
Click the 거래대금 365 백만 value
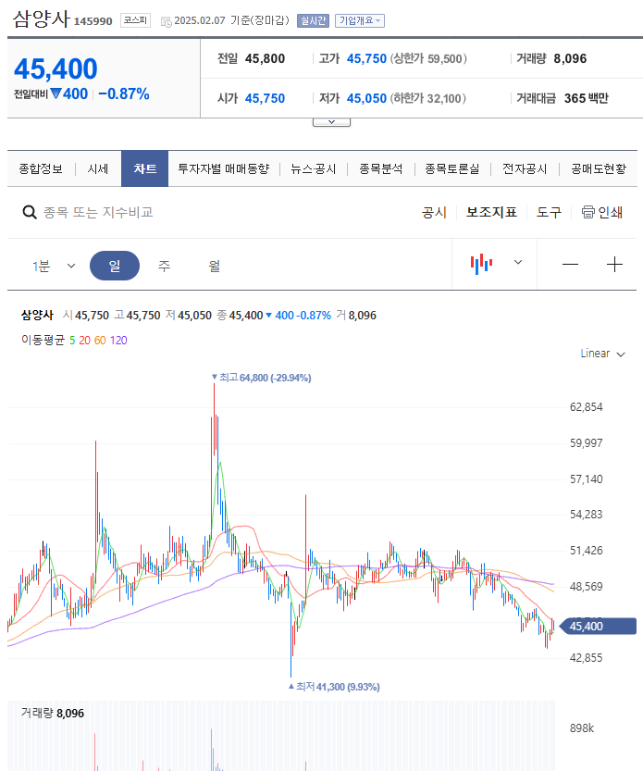[x=587, y=98]
